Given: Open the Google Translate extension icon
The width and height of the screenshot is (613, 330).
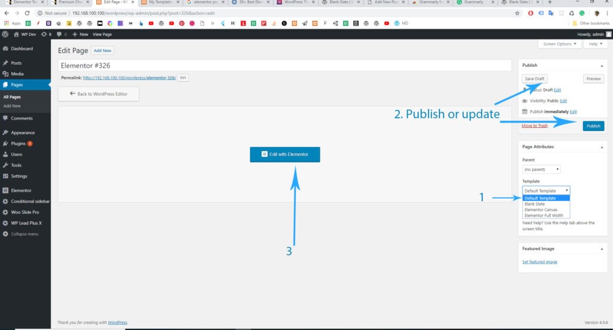Looking at the screenshot, I should (x=551, y=13).
